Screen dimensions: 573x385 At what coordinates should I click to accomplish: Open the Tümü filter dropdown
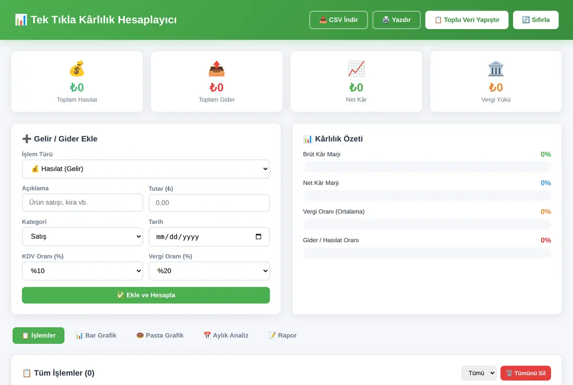coord(479,373)
